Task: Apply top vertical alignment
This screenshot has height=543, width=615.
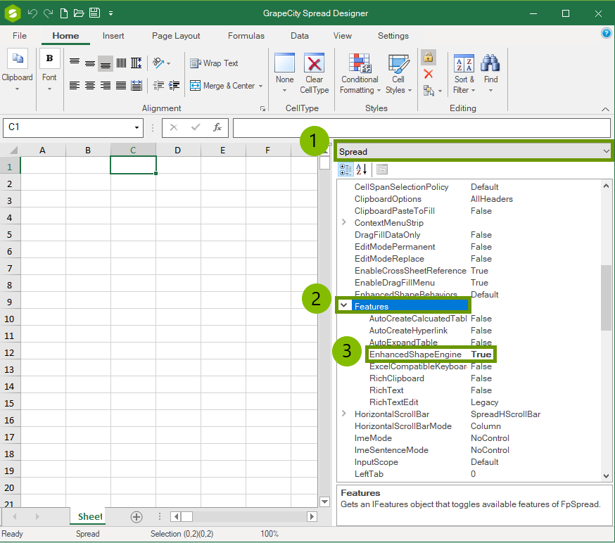Action: tap(74, 63)
